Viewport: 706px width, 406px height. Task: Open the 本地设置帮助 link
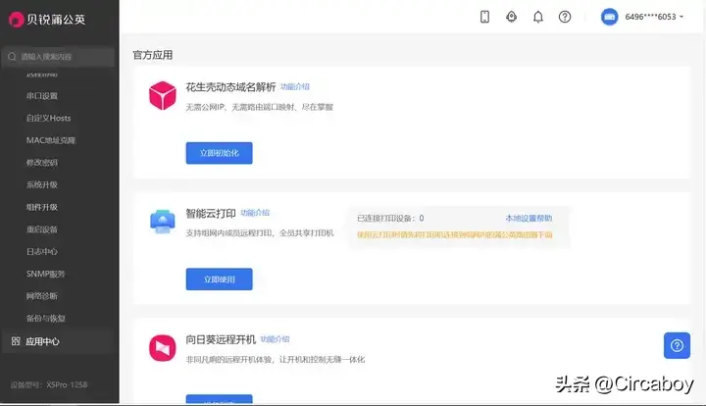529,219
